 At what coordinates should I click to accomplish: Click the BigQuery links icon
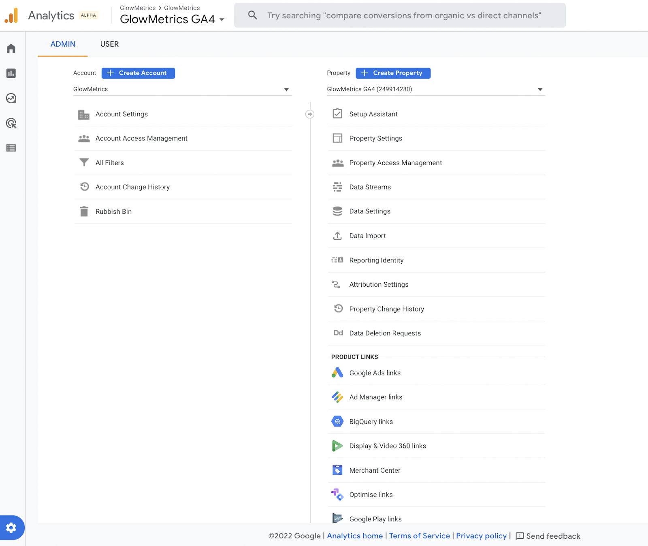tap(337, 421)
